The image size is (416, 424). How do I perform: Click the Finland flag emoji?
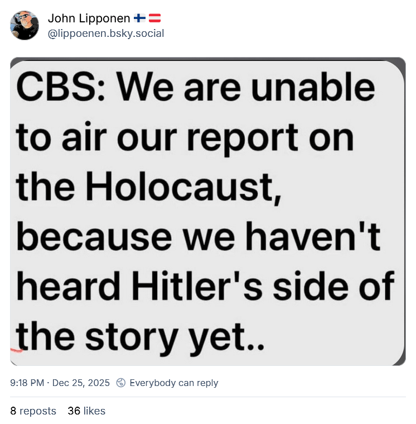[140, 18]
